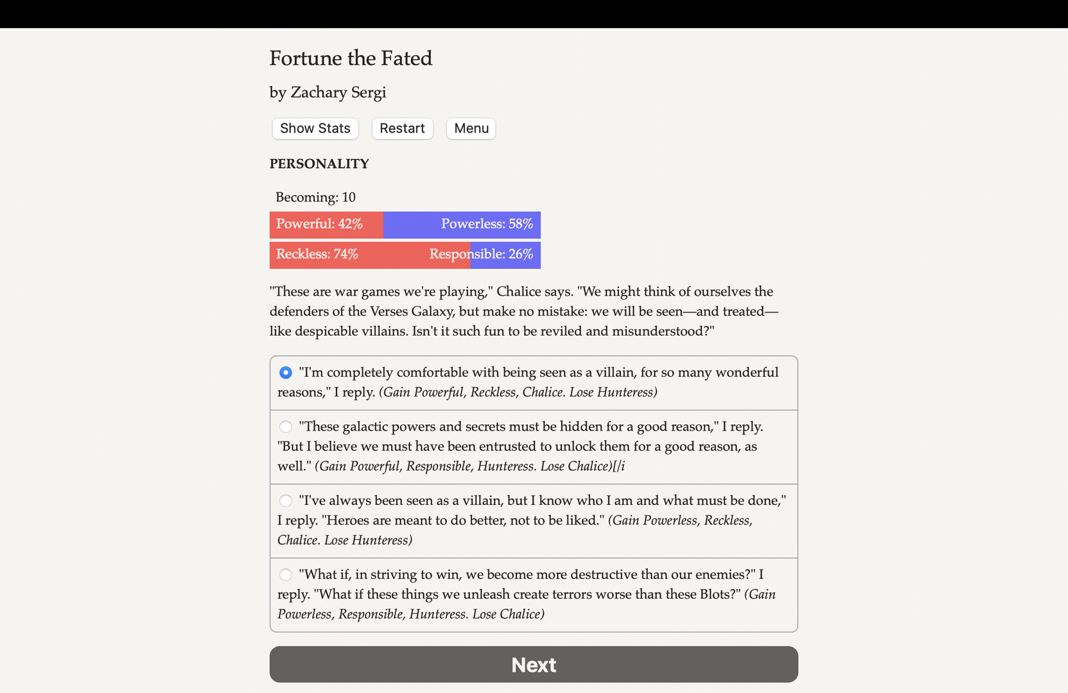This screenshot has height=693, width=1068.
Task: Click inside the third choice's bordered box
Action: [533, 521]
